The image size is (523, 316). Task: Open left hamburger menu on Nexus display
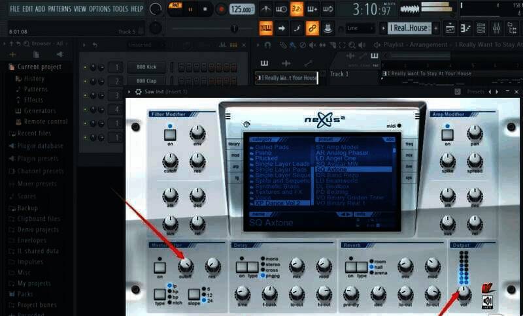coord(228,116)
